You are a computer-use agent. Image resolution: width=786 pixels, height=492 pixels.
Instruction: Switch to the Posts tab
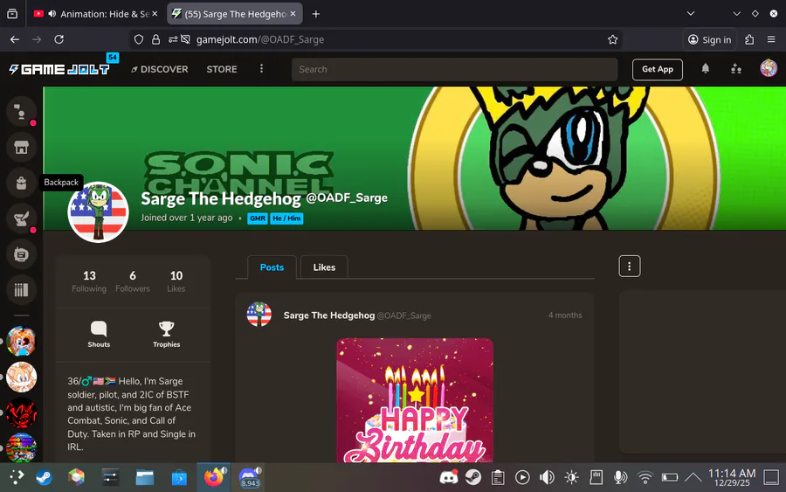pos(272,267)
